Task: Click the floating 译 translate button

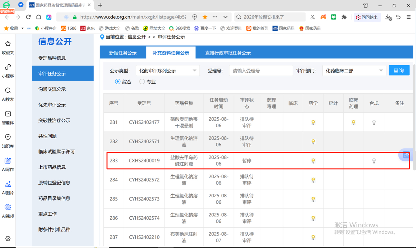Action: click(406, 155)
